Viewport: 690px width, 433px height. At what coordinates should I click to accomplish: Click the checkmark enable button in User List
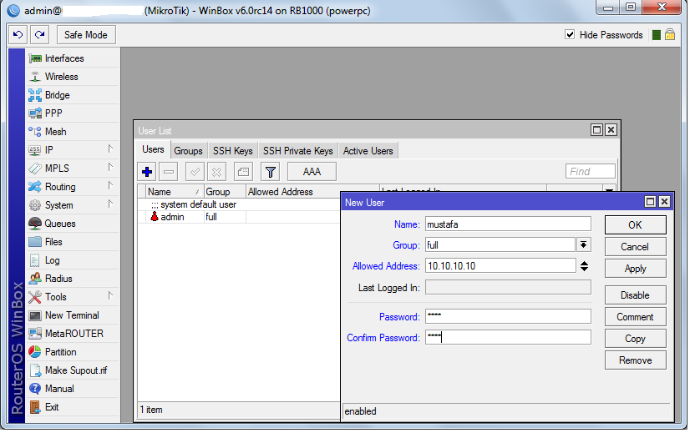(x=195, y=171)
